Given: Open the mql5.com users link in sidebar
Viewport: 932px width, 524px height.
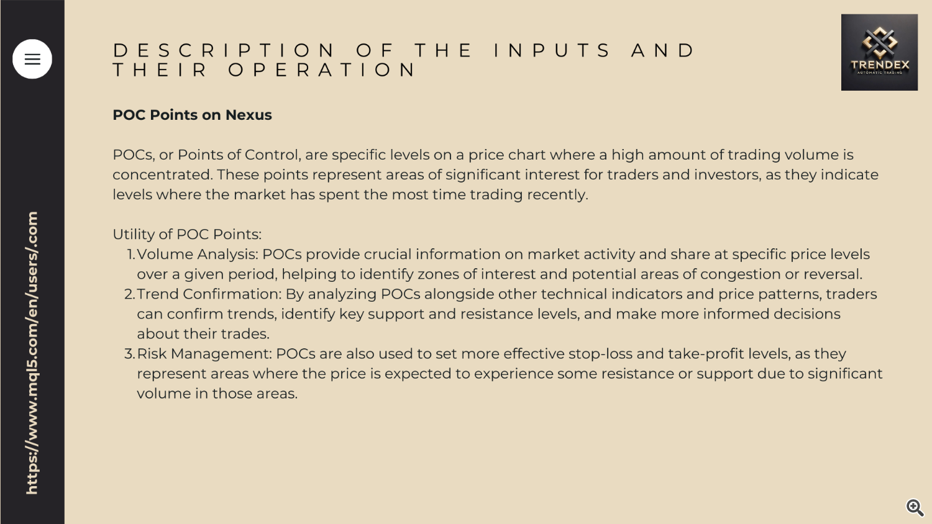Looking at the screenshot, I should tap(32, 353).
